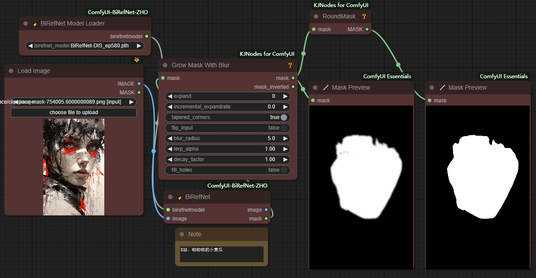
Task: Click the Note text field
Action: (x=221, y=254)
